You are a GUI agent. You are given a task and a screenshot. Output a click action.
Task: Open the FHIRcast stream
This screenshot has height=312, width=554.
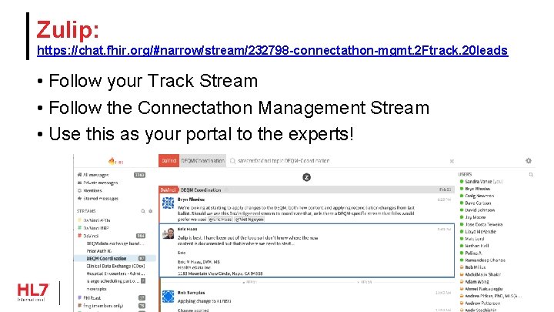click(92, 298)
